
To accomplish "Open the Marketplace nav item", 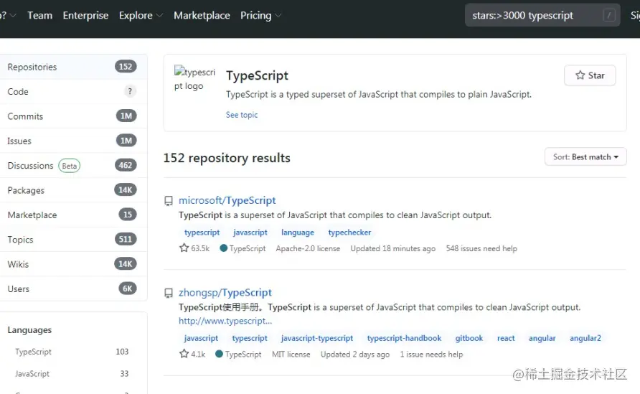I will click(x=202, y=15).
